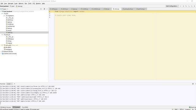196x110 pixels.
Task: Open the Help menu
Action: coord(43,3)
